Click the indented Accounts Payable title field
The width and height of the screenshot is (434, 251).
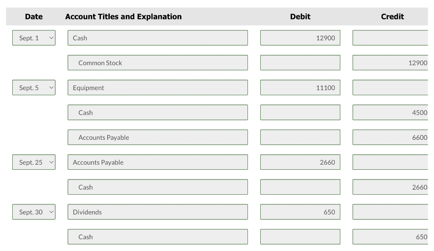[158, 138]
